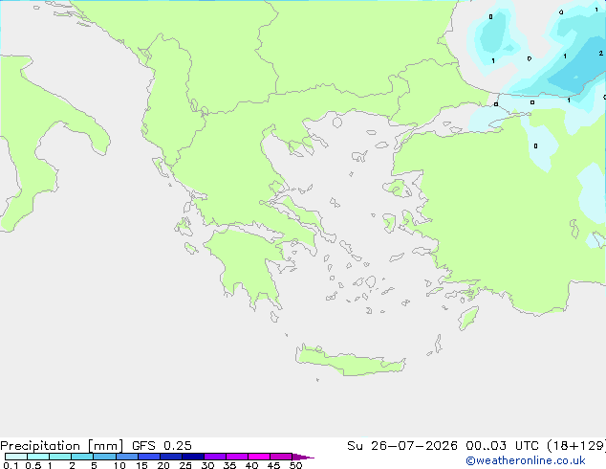The width and height of the screenshot is (606, 469).
Task: Pick the legend swatch between 2 and 5
Action: [82, 457]
